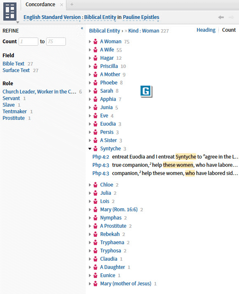The width and height of the screenshot is (239, 294).
Task: Filter by Slave role
Action: 9,105
